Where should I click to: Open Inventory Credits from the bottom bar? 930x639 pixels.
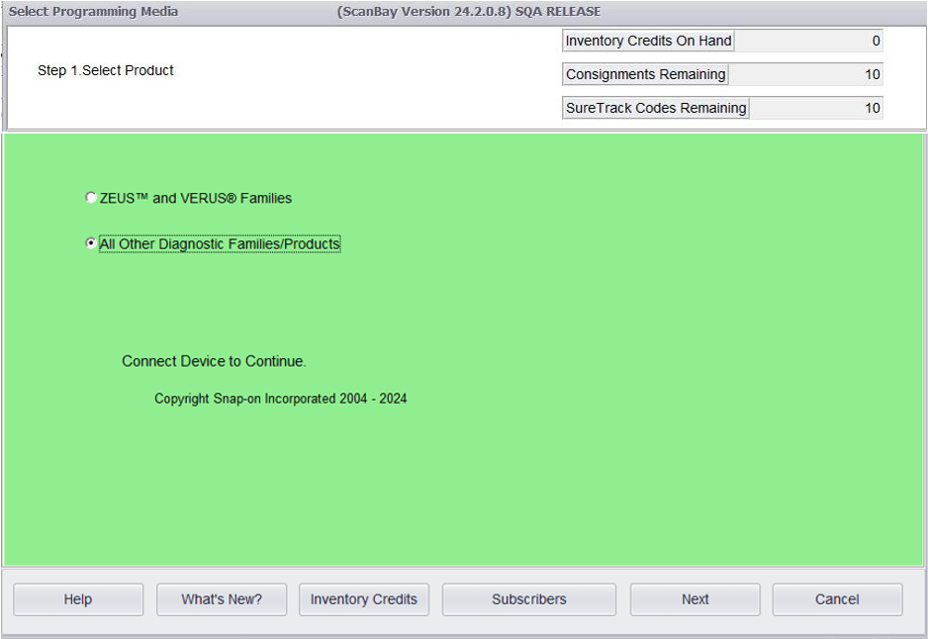coord(363,599)
